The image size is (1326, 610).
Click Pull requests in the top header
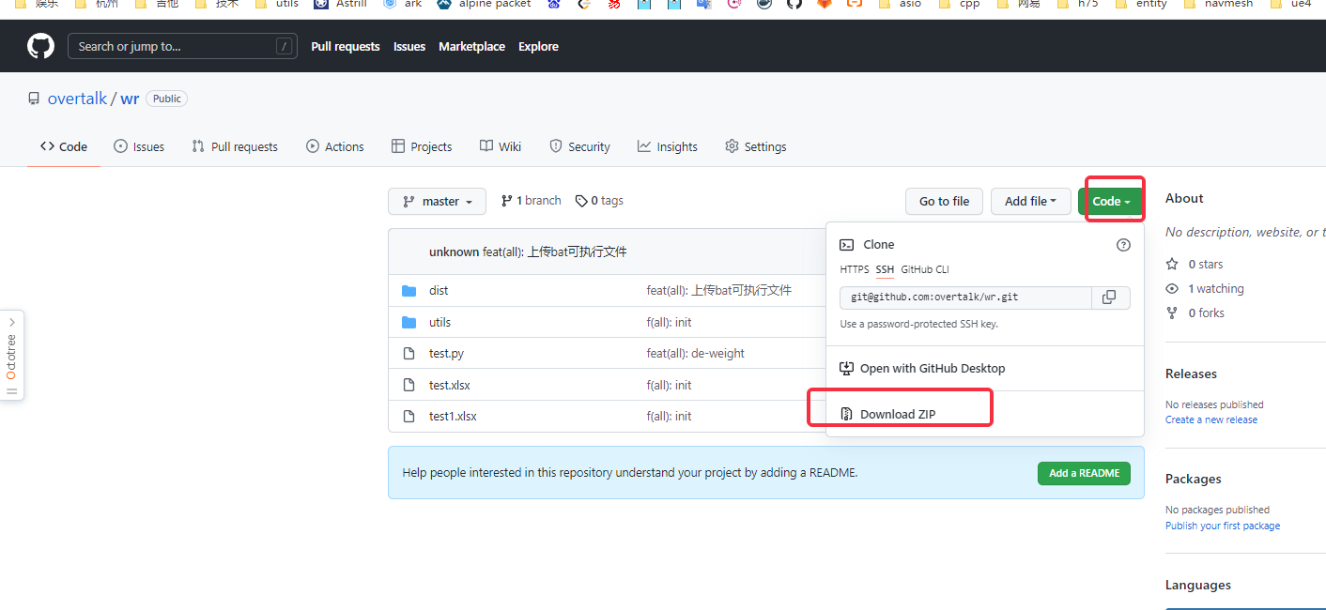pyautogui.click(x=346, y=46)
